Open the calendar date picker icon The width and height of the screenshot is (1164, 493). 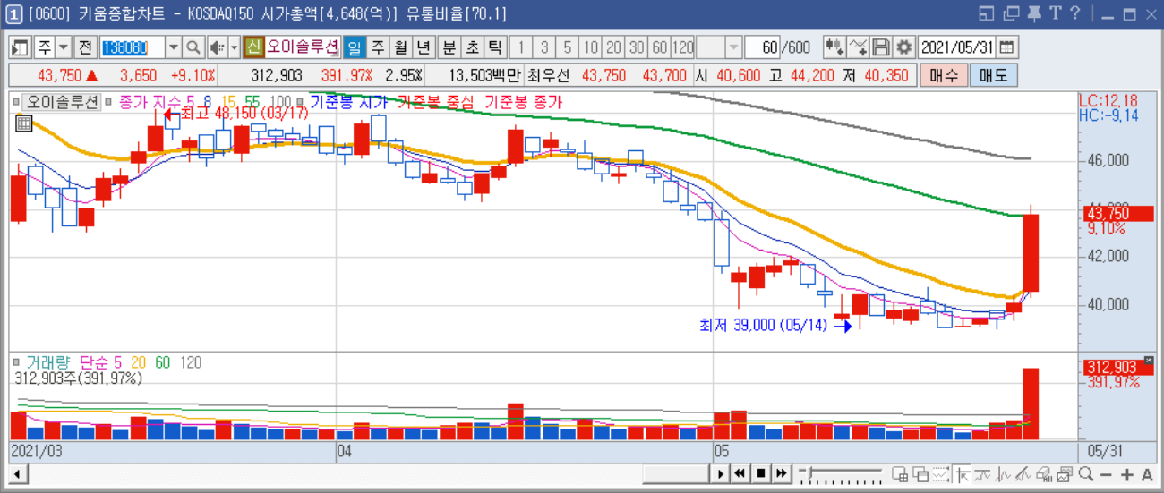click(1007, 47)
